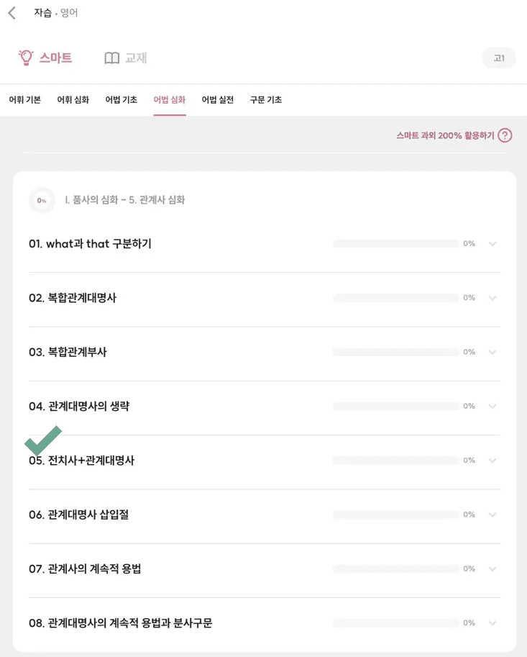Click the progress bar for 03. 복합관계부사
Viewport: 527px width, 657px height.
[x=395, y=352]
